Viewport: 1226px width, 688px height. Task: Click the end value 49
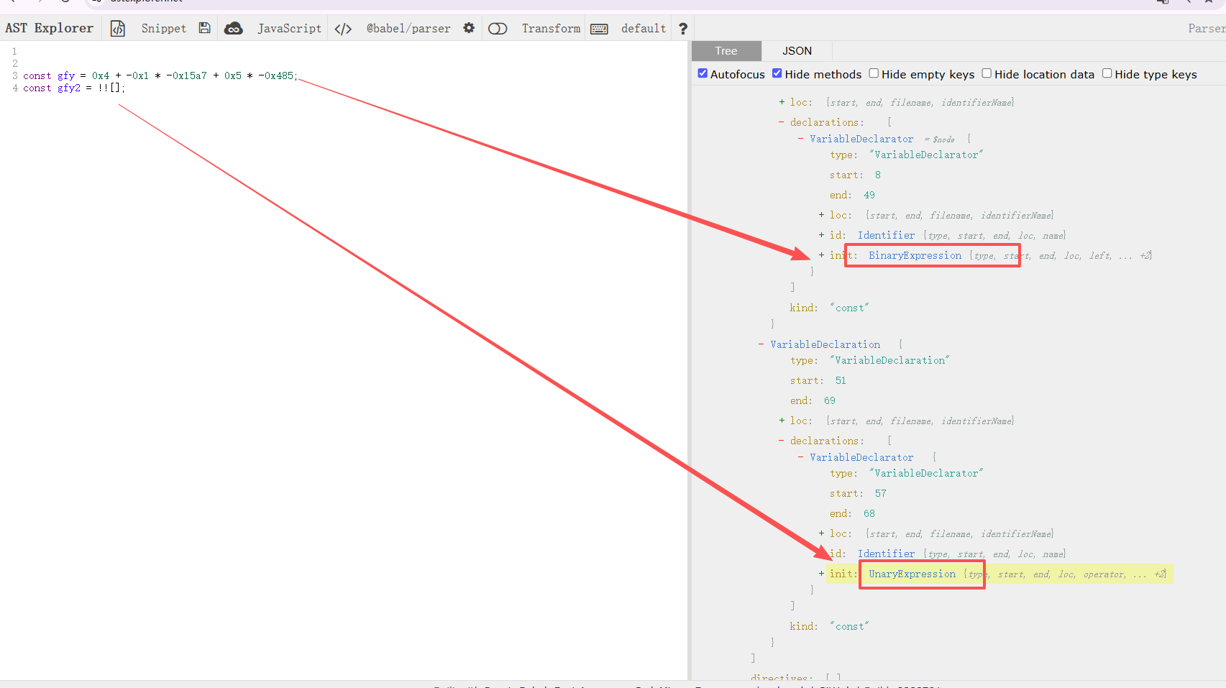869,195
